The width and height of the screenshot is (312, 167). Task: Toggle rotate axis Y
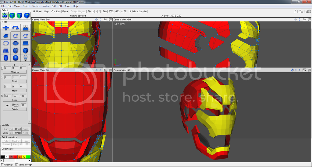tap(15, 105)
